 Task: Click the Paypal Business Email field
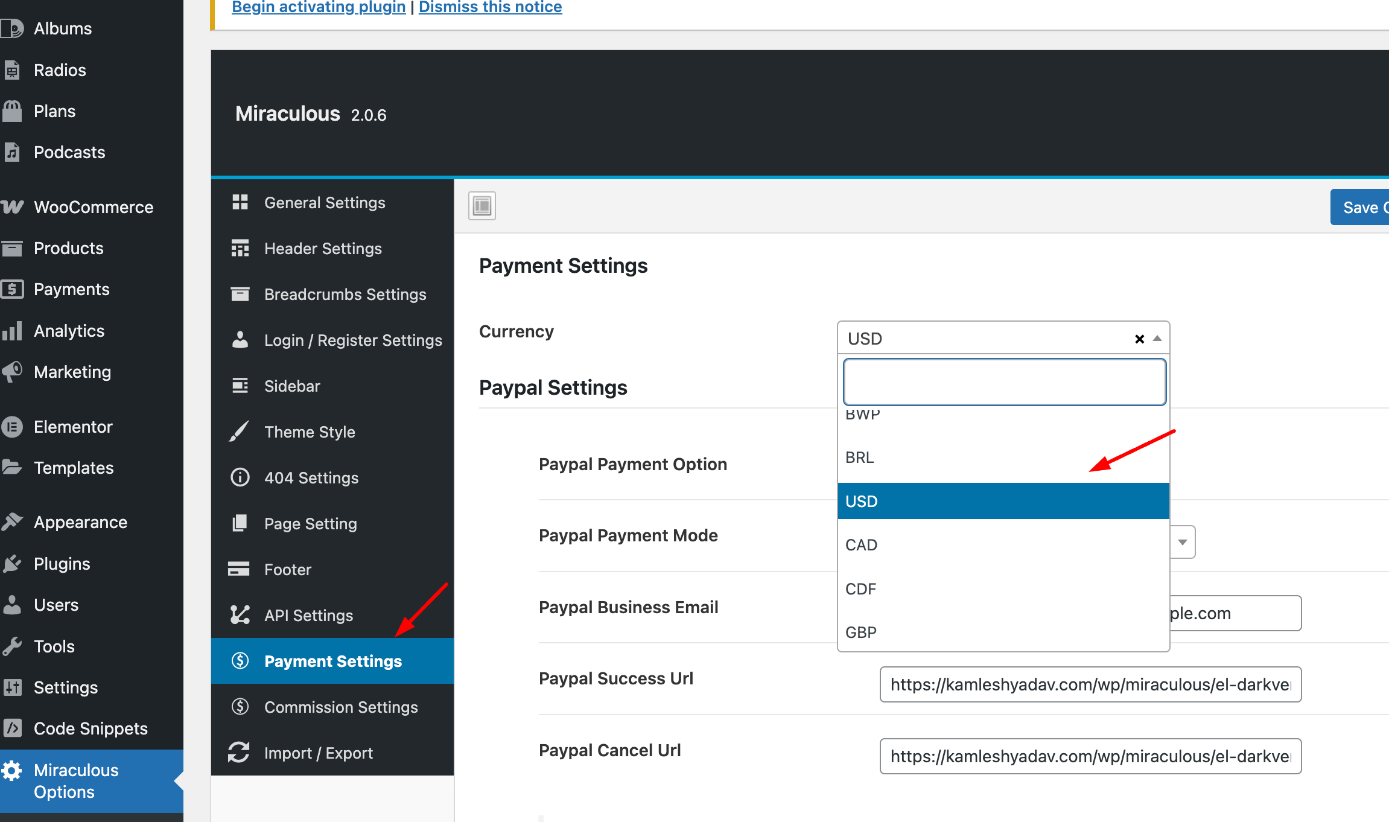pyautogui.click(x=1236, y=613)
